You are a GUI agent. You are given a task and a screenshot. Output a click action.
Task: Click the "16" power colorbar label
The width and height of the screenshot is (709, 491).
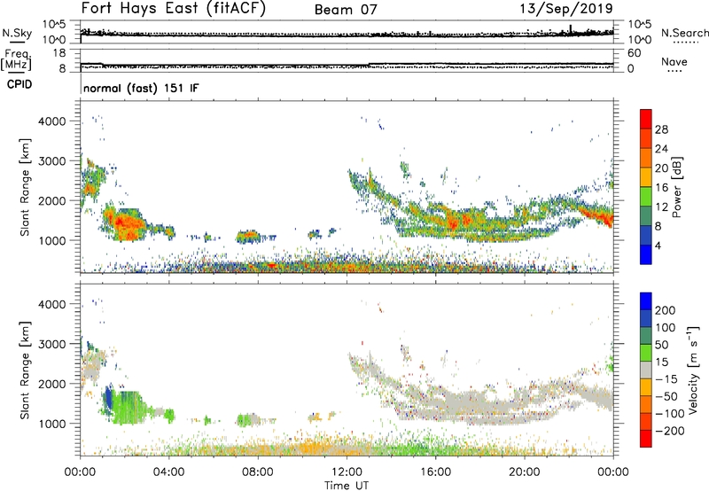pyautogui.click(x=661, y=188)
